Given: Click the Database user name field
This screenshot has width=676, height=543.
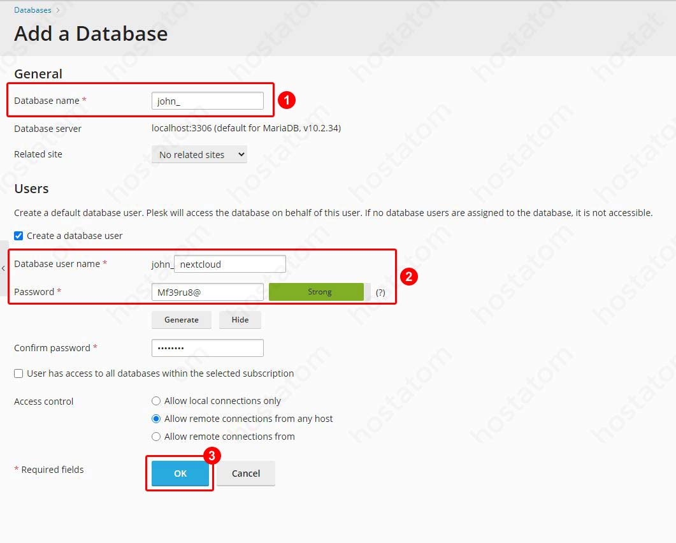Looking at the screenshot, I should tap(229, 264).
